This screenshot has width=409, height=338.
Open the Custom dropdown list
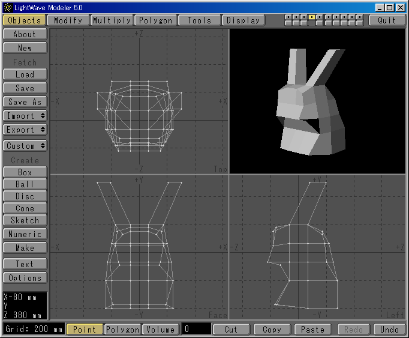[25, 146]
